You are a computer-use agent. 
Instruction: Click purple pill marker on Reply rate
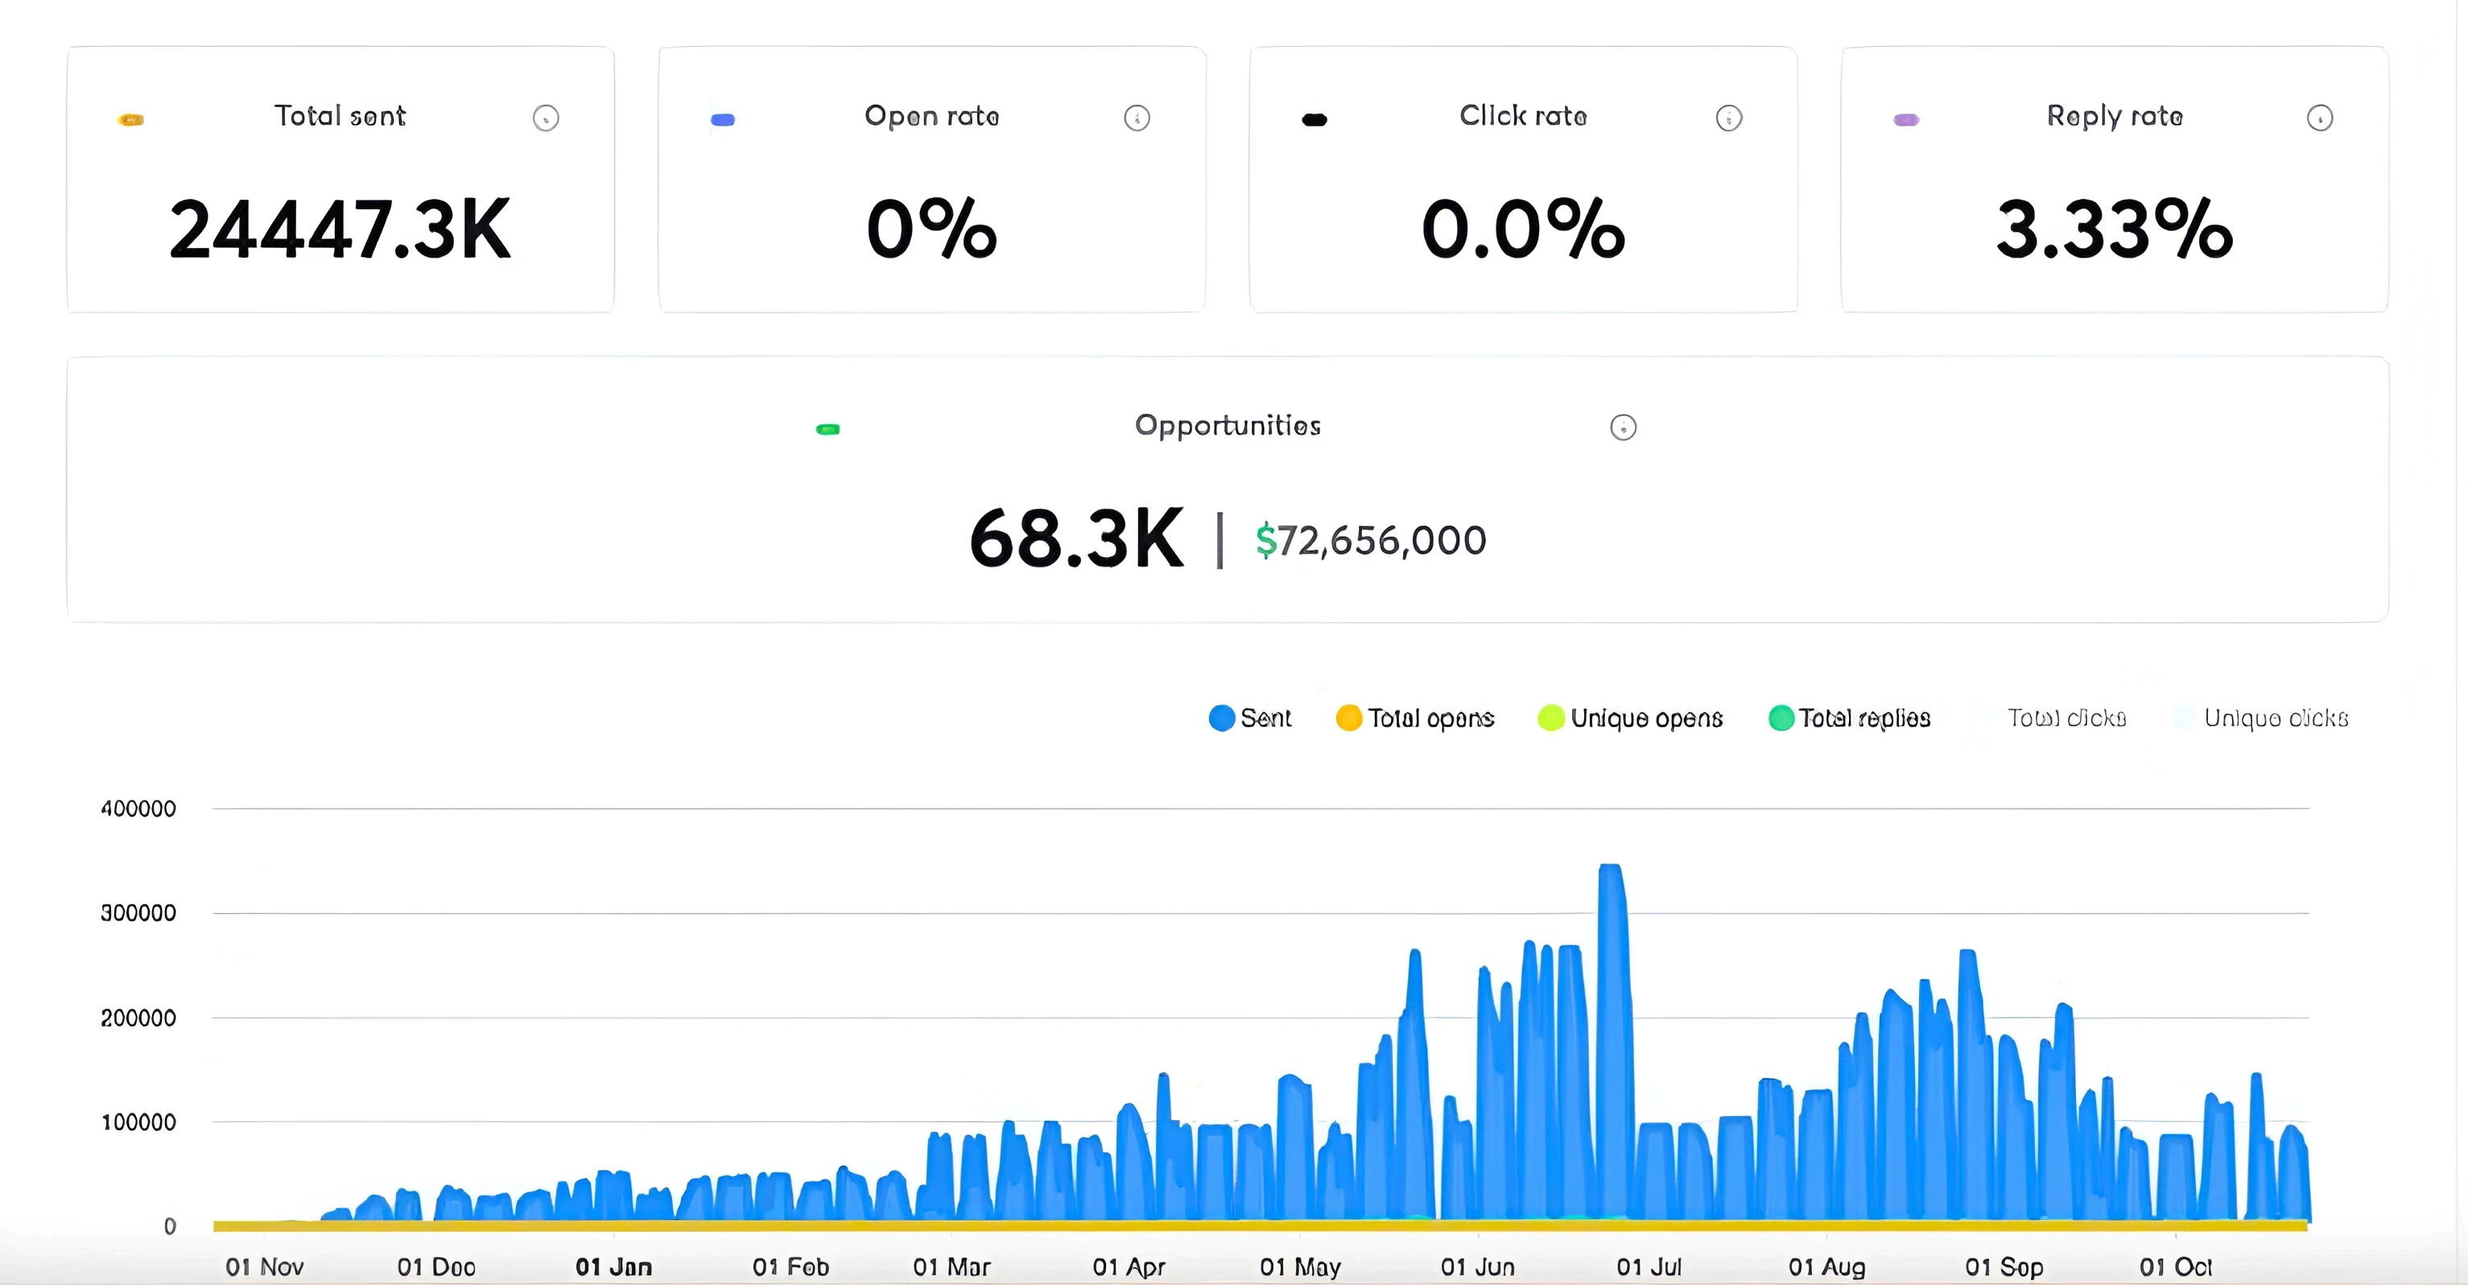[1905, 120]
